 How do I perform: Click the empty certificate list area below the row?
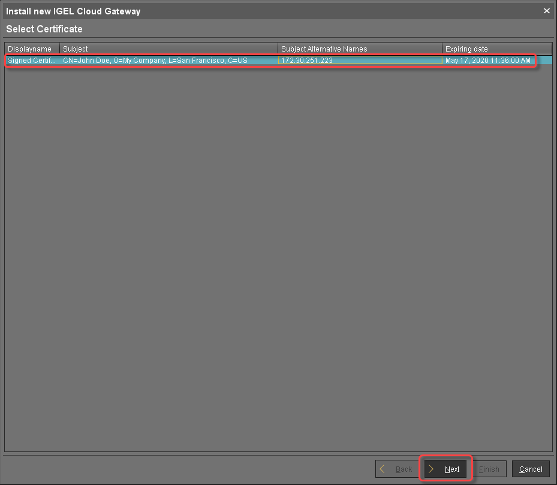278,240
